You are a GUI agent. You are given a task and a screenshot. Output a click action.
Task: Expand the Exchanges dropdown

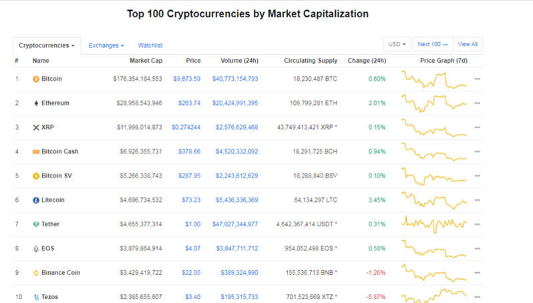tap(106, 45)
